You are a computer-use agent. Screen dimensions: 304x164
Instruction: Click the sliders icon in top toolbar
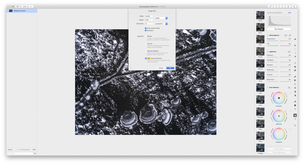click(x=294, y=7)
